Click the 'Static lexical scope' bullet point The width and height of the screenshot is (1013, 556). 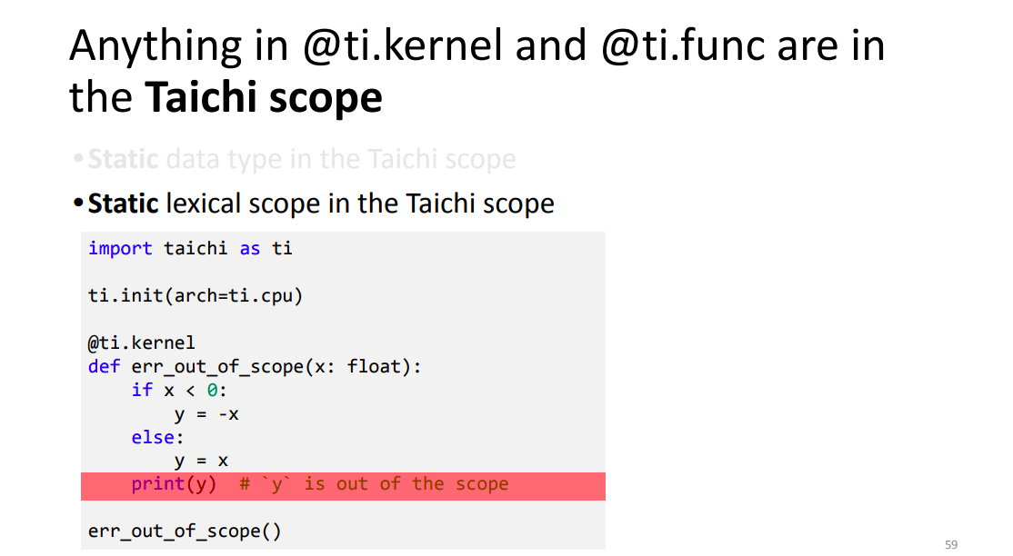point(314,204)
